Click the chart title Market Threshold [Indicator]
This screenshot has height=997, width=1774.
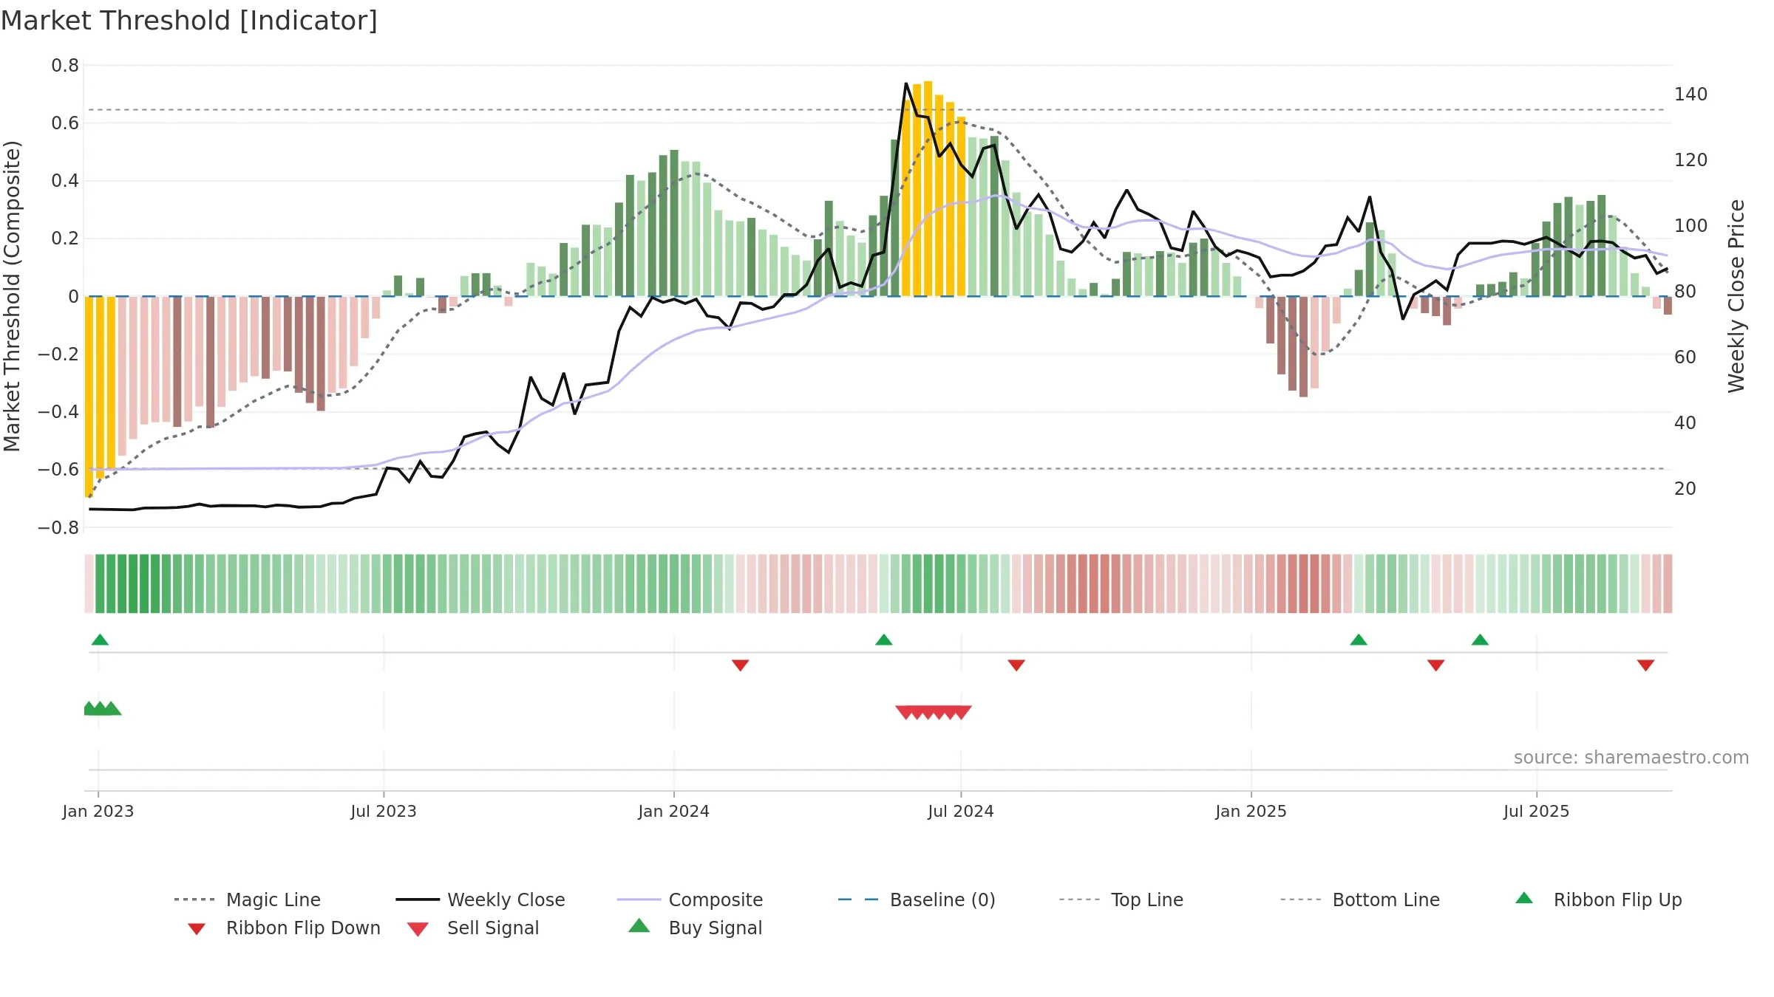pos(189,21)
